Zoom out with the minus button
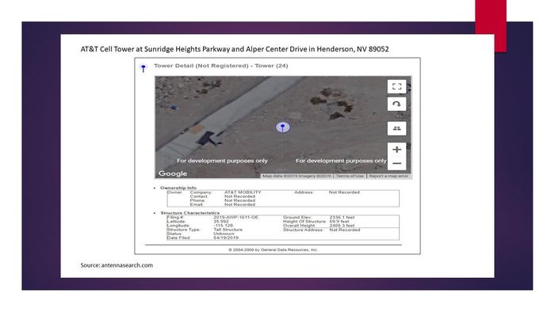This screenshot has width=555, height=312. tap(396, 163)
